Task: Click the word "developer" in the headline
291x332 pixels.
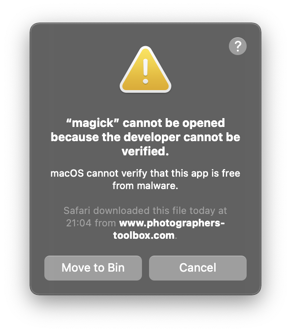Action: click(x=152, y=138)
